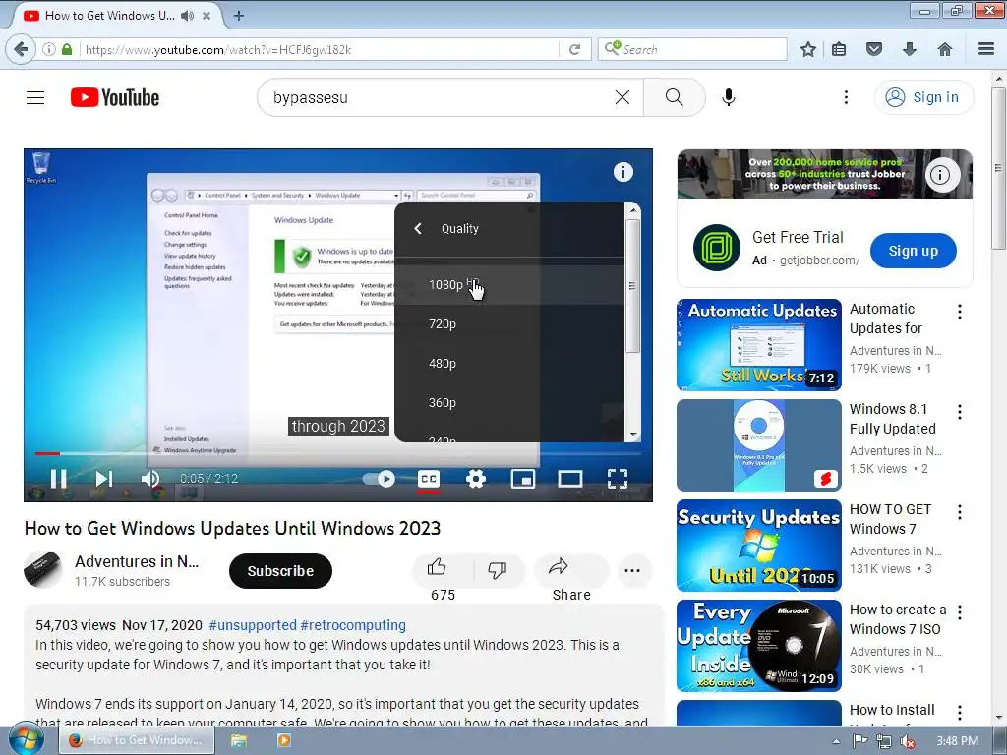Open options for Windows 7 ISO video

(x=960, y=612)
